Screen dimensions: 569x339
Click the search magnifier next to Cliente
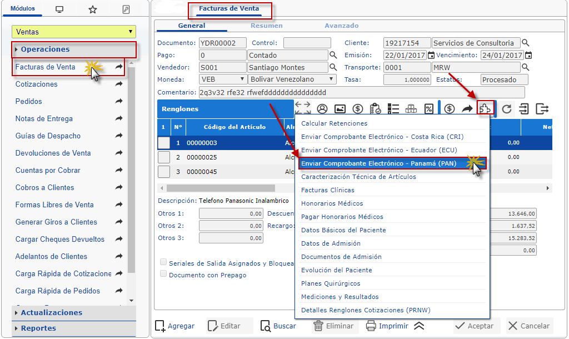(526, 43)
